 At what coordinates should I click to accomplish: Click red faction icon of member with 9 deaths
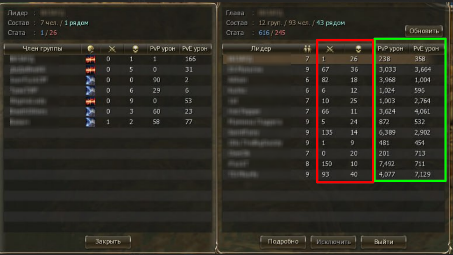[91, 101]
